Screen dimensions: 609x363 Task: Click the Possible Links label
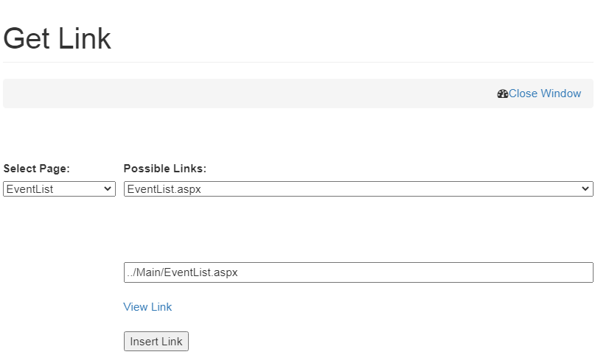tap(164, 169)
